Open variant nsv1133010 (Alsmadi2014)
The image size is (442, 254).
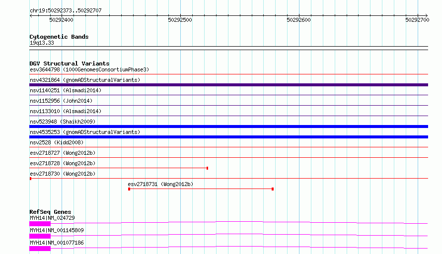click(x=66, y=111)
